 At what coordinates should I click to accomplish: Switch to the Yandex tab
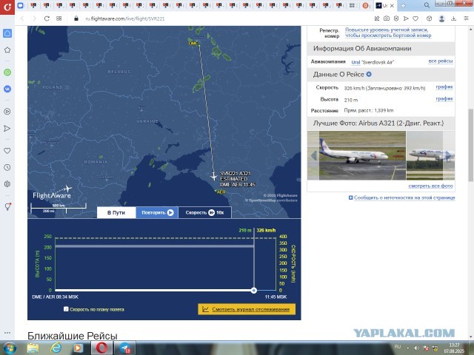365,5
